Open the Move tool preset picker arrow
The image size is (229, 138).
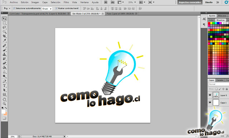(10, 9)
